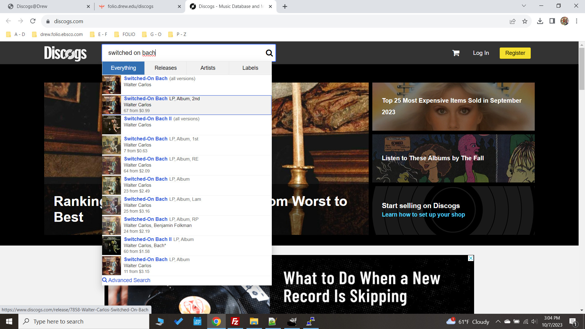
Task: Click the Log In link
Action: point(481,53)
